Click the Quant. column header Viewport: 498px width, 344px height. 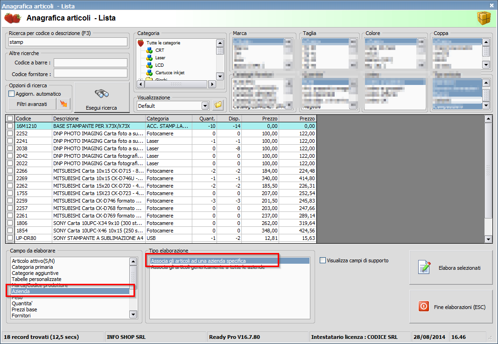204,119
